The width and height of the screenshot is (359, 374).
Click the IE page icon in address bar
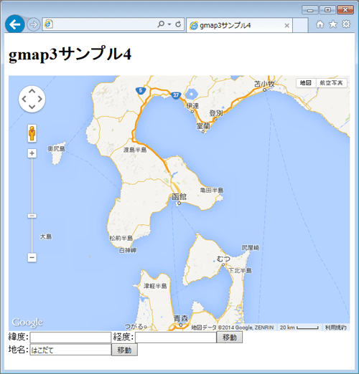tap(49, 24)
